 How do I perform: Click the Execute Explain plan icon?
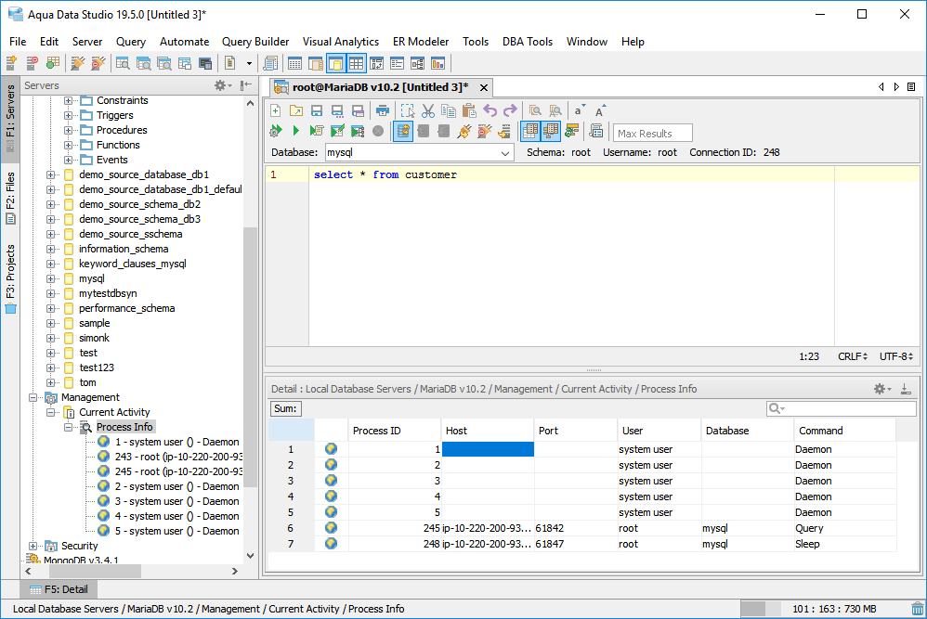coord(358,131)
